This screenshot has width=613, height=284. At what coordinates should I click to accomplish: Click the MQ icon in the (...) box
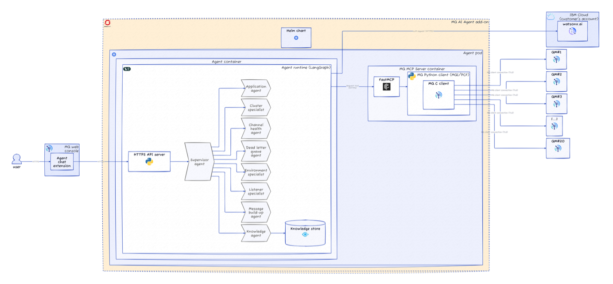(x=554, y=126)
